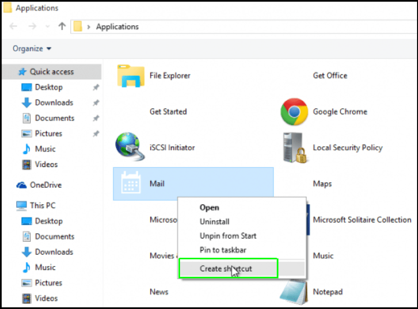The image size is (418, 309).
Task: Click the Back arrow navigation button
Action: (13, 27)
